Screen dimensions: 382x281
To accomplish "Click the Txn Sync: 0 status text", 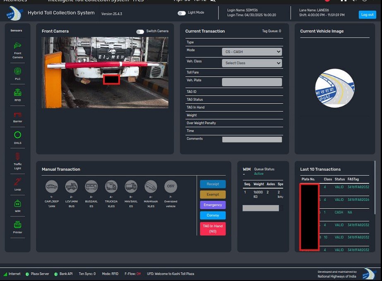I will click(x=87, y=274).
